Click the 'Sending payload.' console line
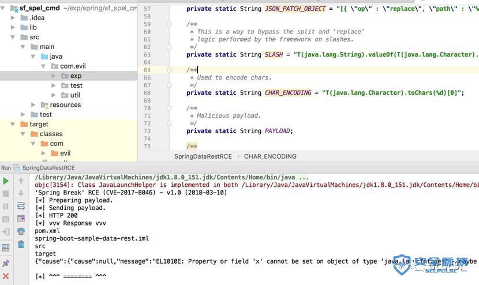The height and width of the screenshot is (285, 479). tap(70, 208)
